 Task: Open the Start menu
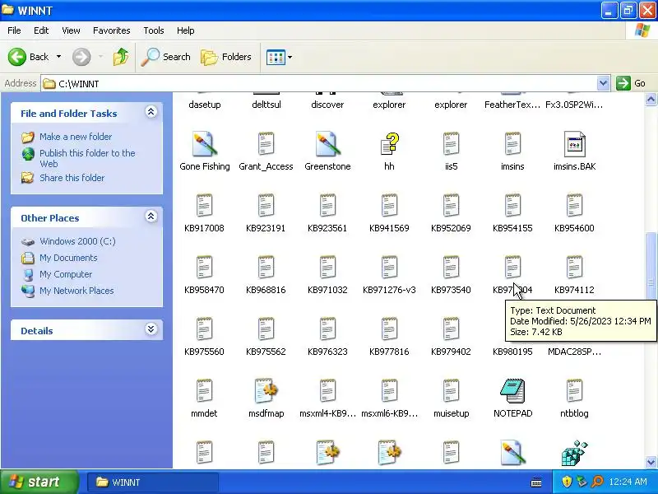tap(39, 482)
